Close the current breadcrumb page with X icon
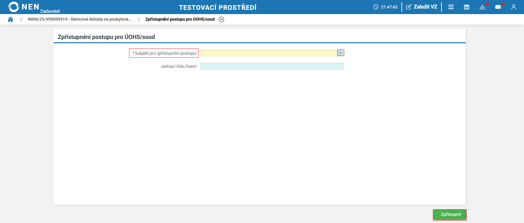Image resolution: width=524 pixels, height=223 pixels. click(x=221, y=19)
